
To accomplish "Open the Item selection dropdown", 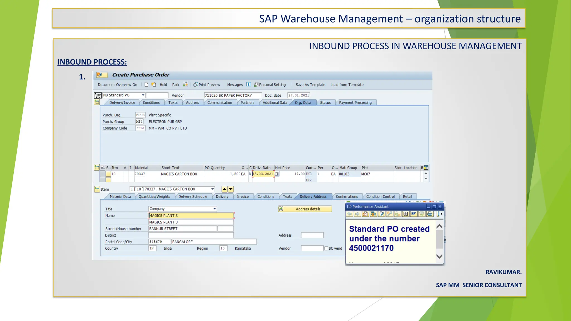I will pyautogui.click(x=212, y=189).
